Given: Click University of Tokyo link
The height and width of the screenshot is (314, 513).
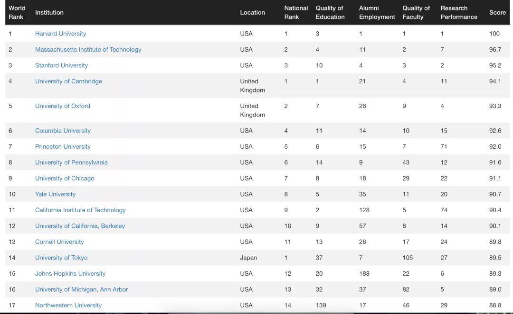Looking at the screenshot, I should [x=61, y=258].
